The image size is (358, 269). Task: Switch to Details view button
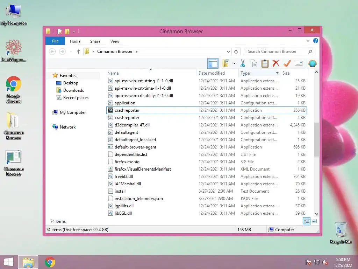(307, 221)
